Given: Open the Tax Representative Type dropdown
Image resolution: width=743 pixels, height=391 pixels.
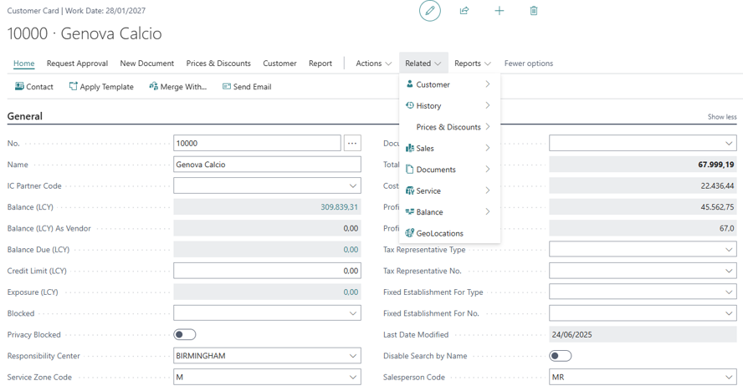Looking at the screenshot, I should (x=729, y=250).
